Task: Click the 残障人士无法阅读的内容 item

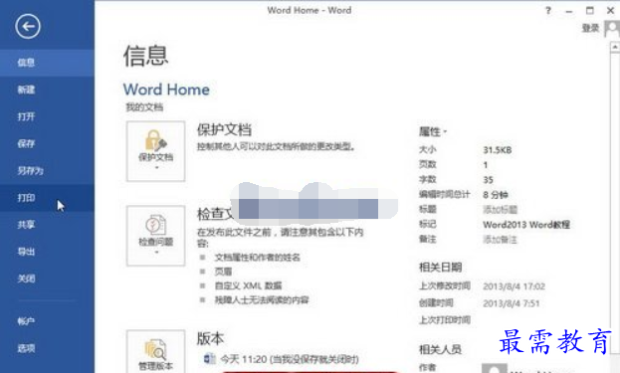Action: click(262, 300)
